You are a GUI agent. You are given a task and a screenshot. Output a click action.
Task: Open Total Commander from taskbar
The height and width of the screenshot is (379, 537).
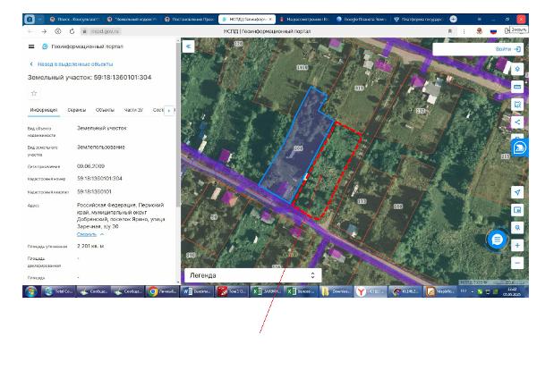pos(58,291)
